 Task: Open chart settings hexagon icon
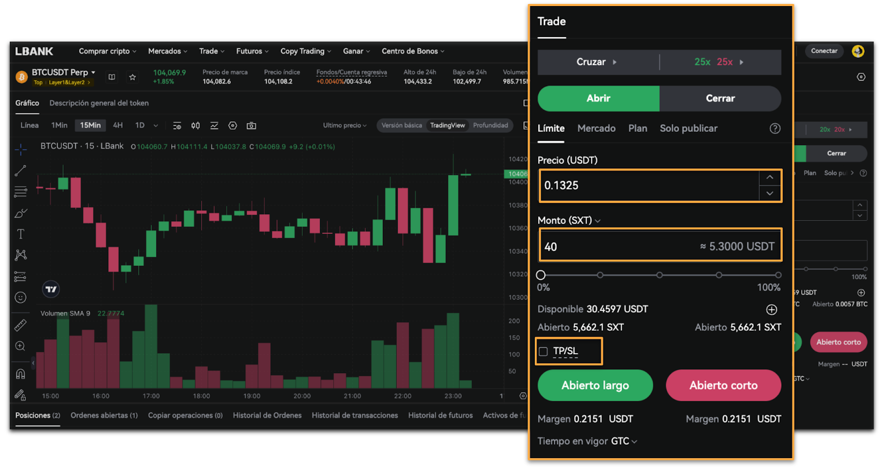coord(233,126)
